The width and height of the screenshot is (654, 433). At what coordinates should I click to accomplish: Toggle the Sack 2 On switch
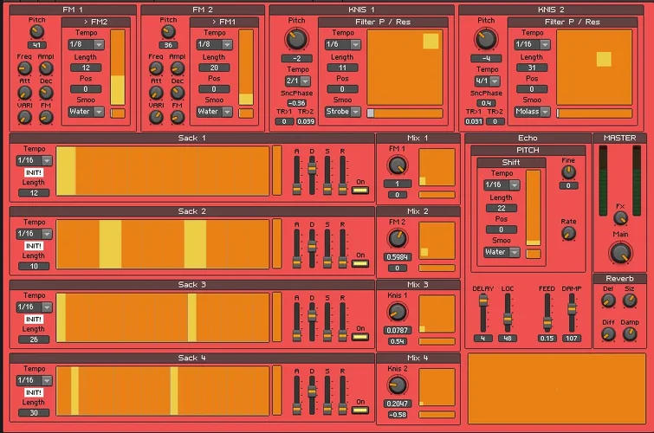(x=360, y=263)
